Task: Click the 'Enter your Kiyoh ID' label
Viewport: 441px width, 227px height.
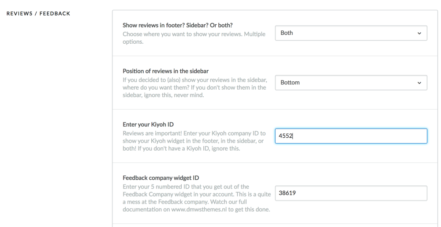Action: pyautogui.click(x=148, y=125)
